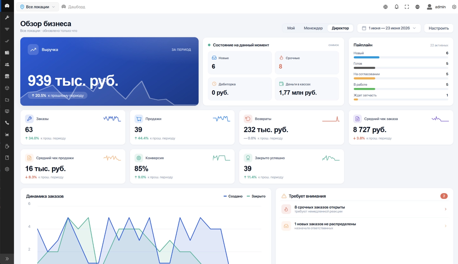Open the clients people icon in the sidebar
458x264 pixels.
7,64
